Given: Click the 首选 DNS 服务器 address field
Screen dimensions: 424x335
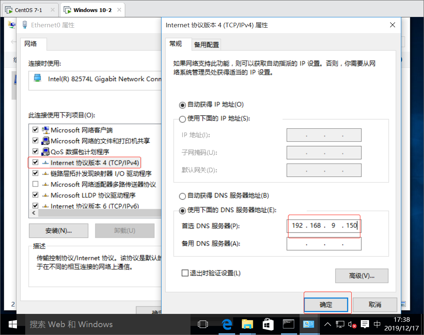Looking at the screenshot, I should pyautogui.click(x=324, y=225).
